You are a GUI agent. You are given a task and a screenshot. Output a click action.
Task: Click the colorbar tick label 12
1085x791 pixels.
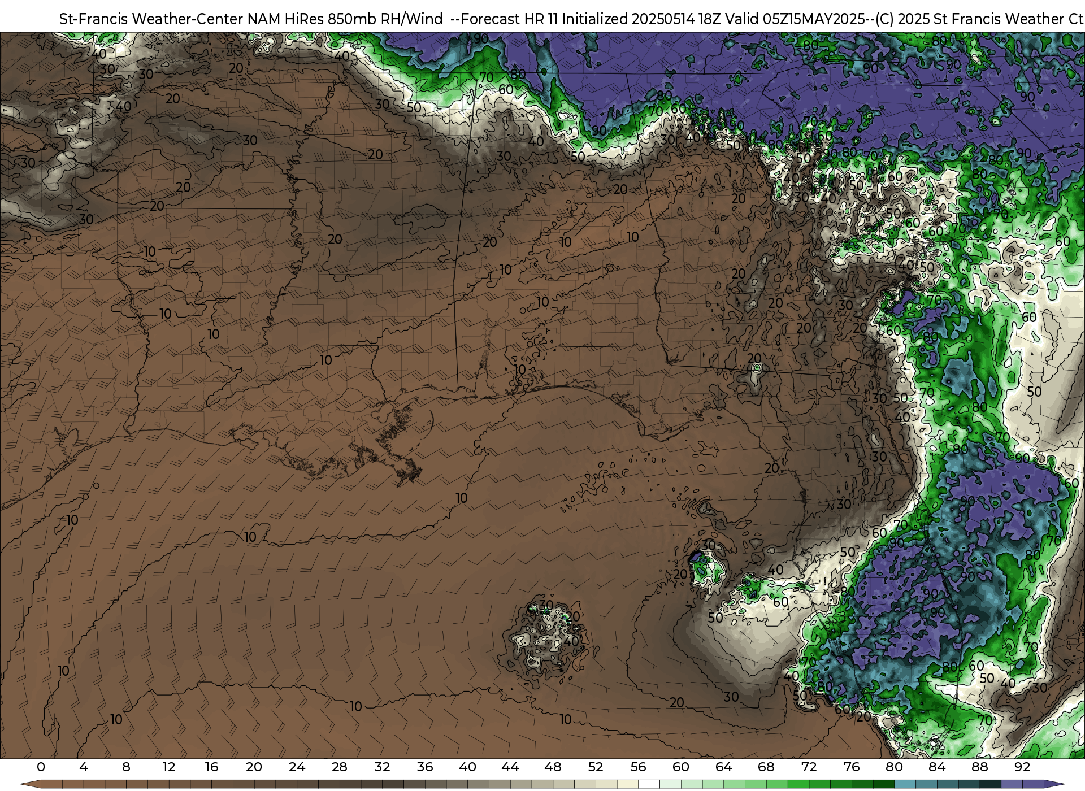point(169,767)
